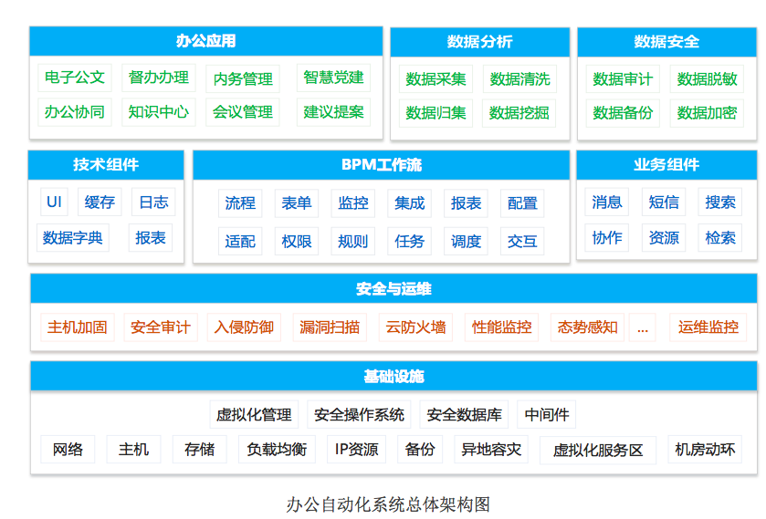766x519 pixels.
Task: Click the 调度 workflow box
Action: 466,241
